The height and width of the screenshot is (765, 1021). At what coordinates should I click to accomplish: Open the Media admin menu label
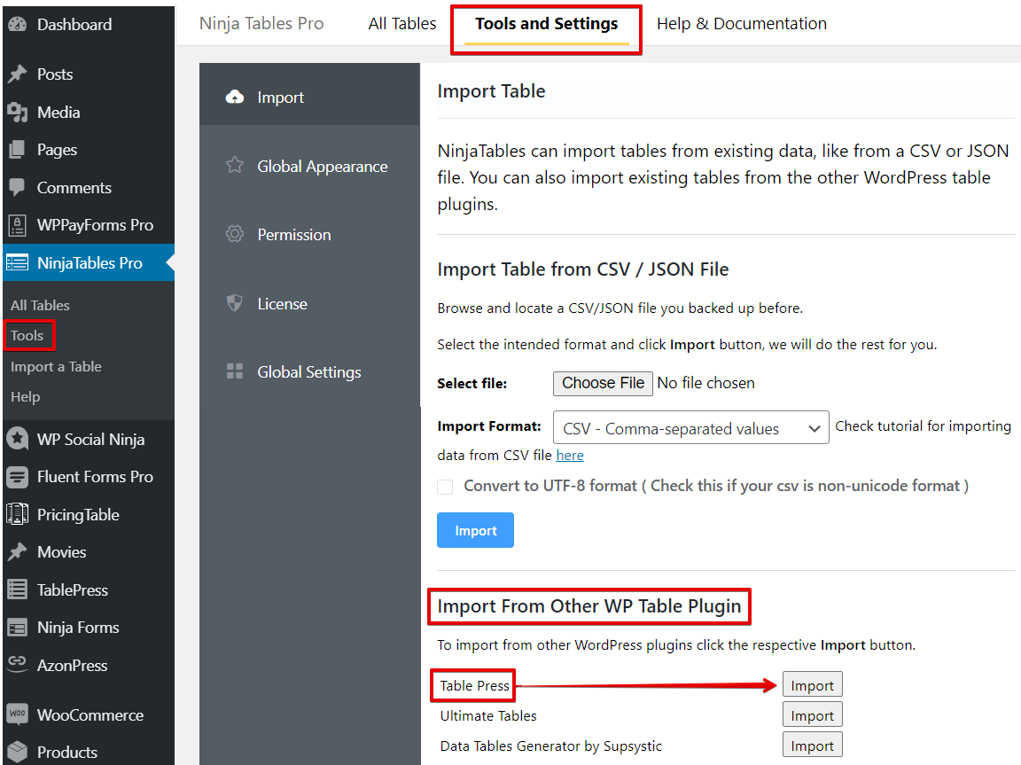58,112
